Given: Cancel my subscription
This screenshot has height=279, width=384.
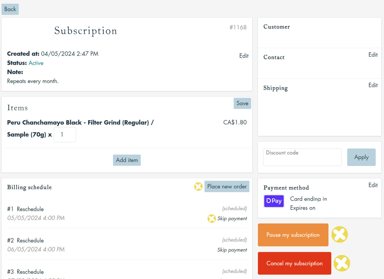Looking at the screenshot, I should (294, 263).
